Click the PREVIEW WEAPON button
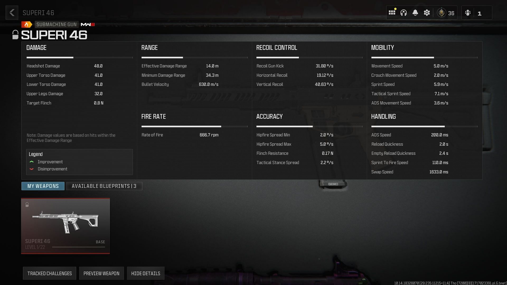Viewport: 507px width, 285px height. pyautogui.click(x=101, y=273)
